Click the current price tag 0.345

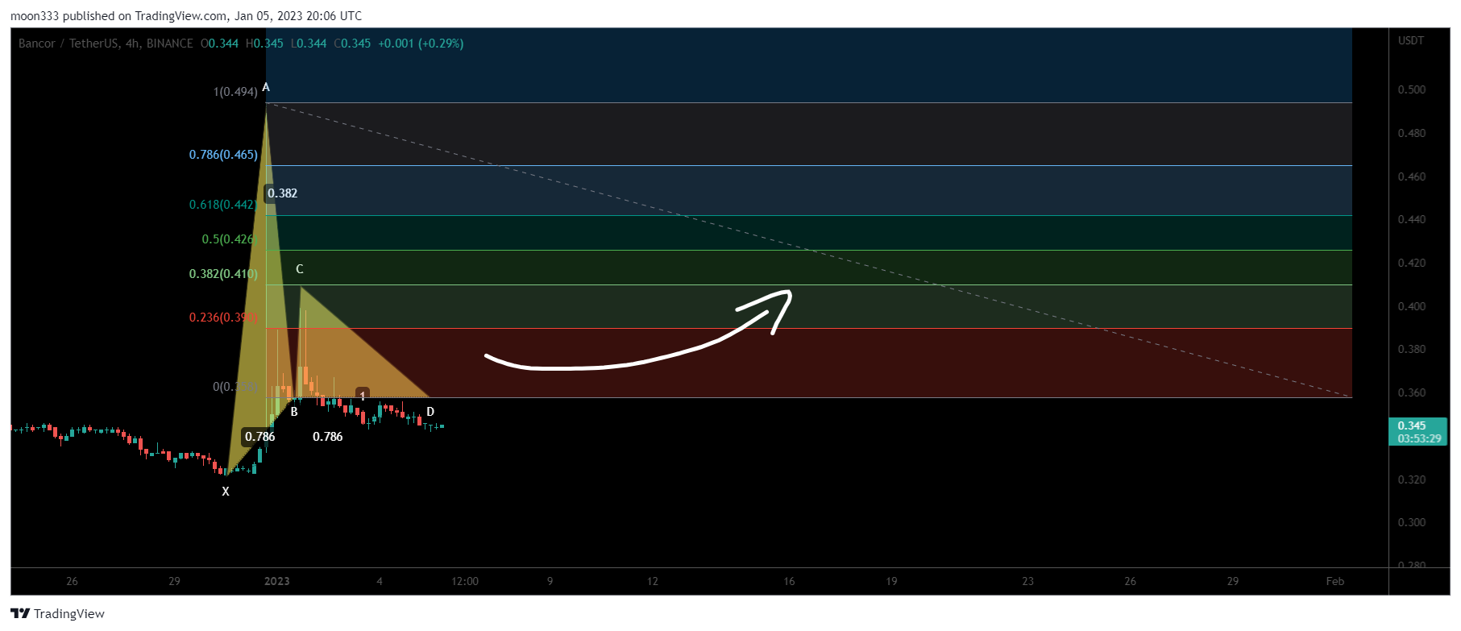coord(1417,432)
